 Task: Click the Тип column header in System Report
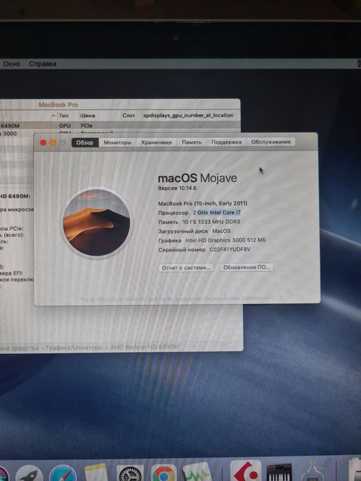pos(63,115)
